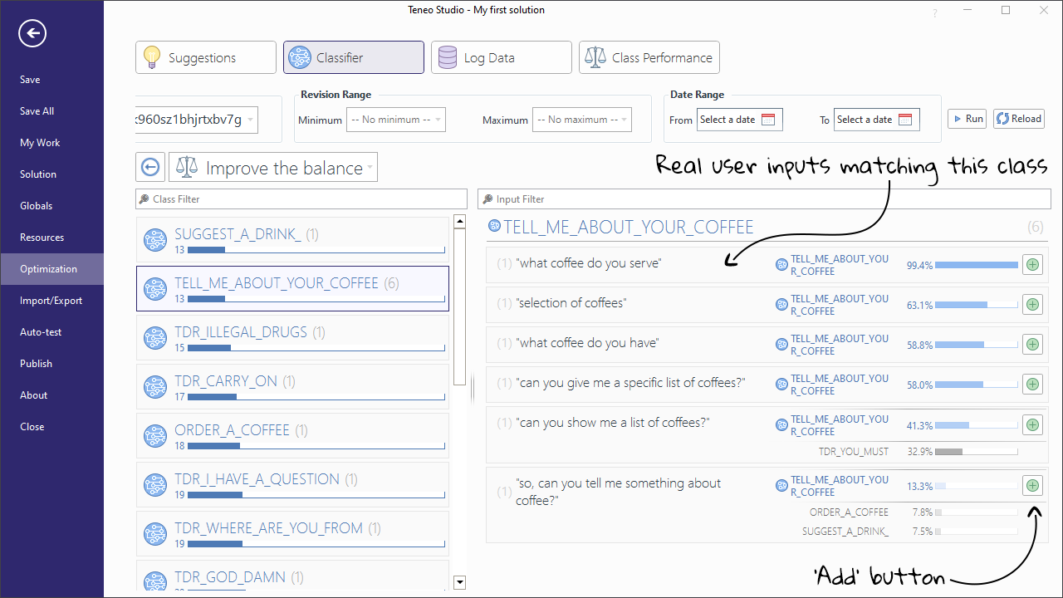
Task: Click the "selection of coffees" input text
Action: (571, 303)
